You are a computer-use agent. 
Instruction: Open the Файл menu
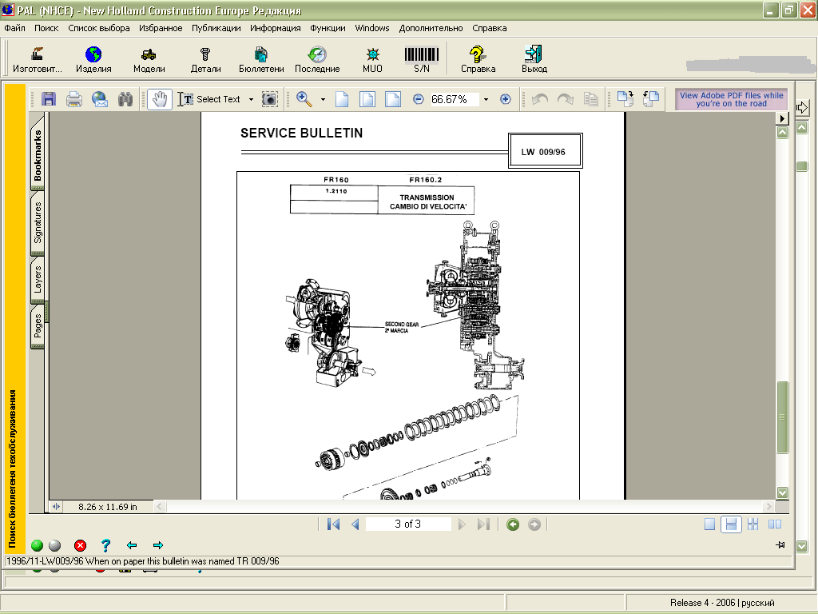[14, 28]
